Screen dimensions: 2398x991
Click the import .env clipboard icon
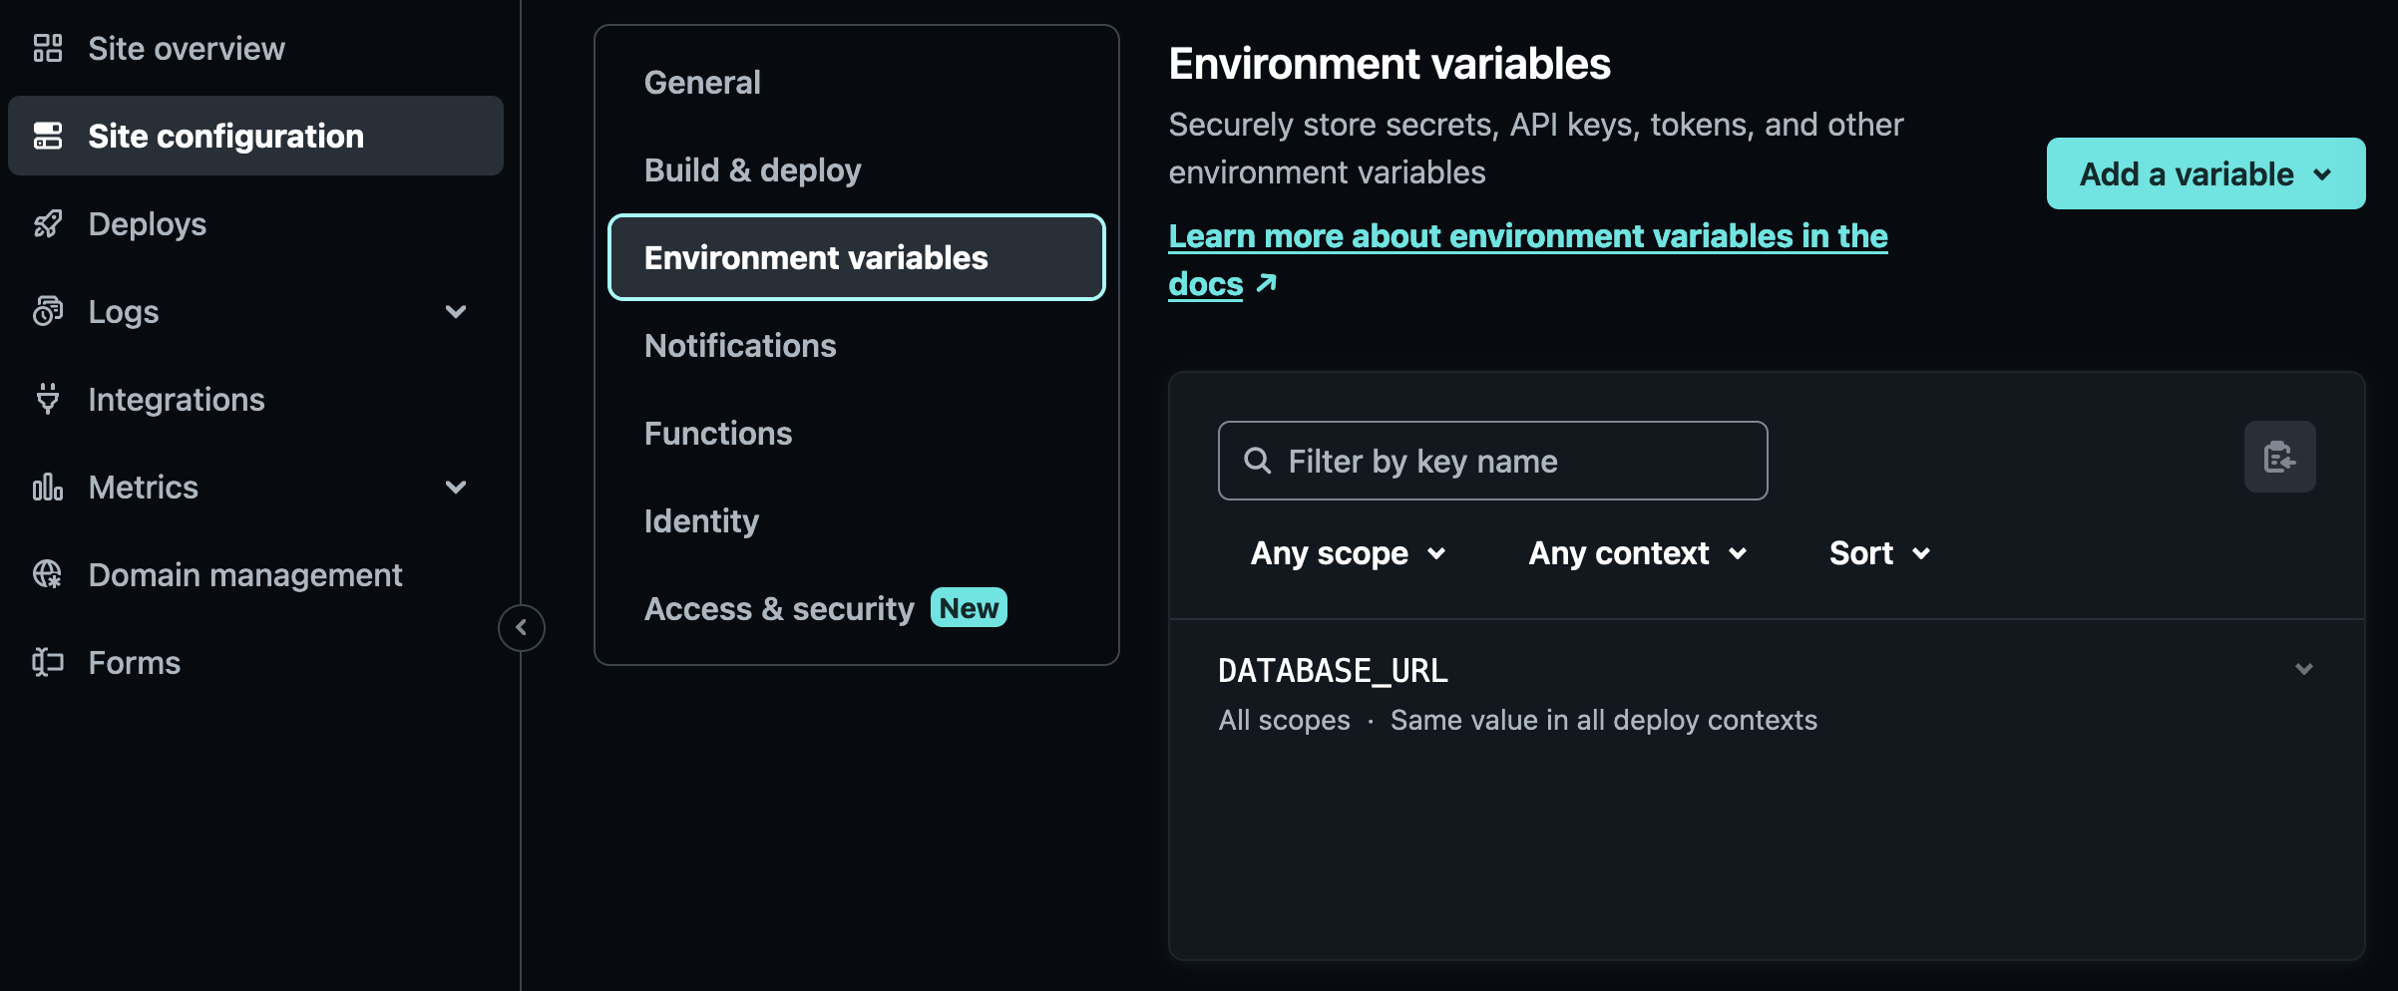pyautogui.click(x=2280, y=458)
